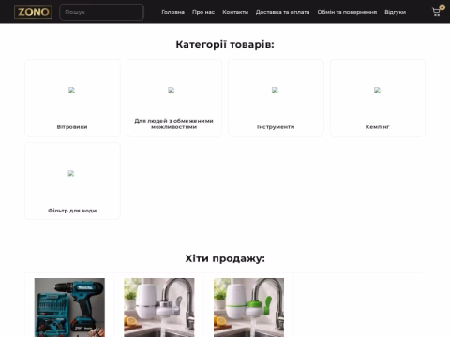Viewport: 450px width, 337px height.
Task: Open the Makita drill set product thumbnail
Action: pos(69,307)
